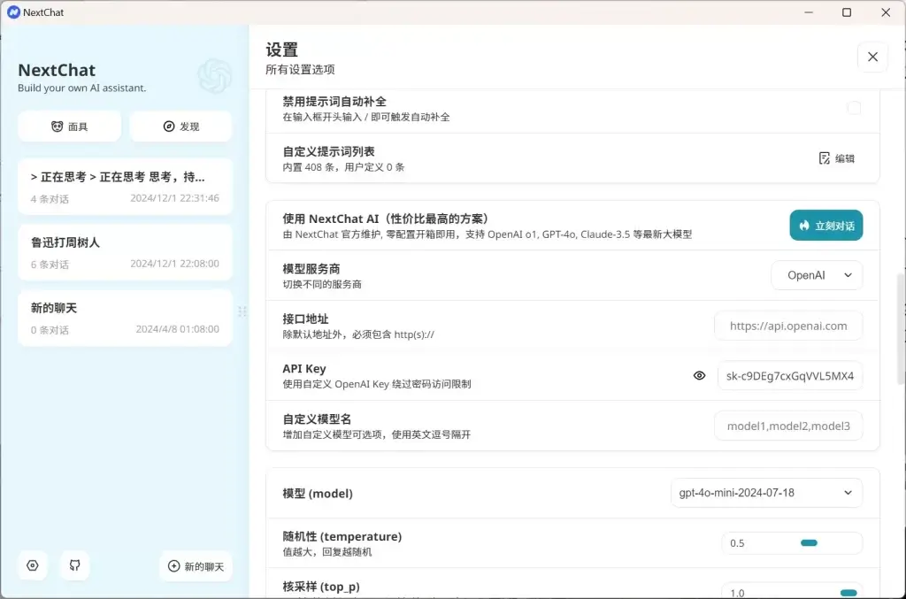Click the 发现 compass icon
The width and height of the screenshot is (906, 599).
pos(169,127)
